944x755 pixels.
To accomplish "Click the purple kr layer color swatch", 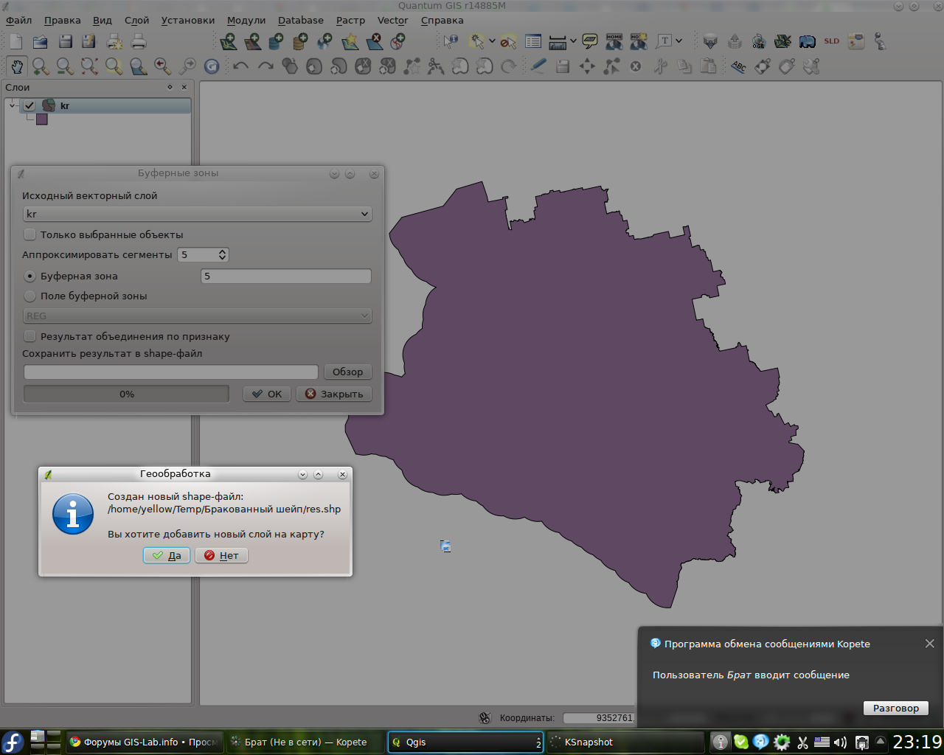I will click(x=42, y=119).
